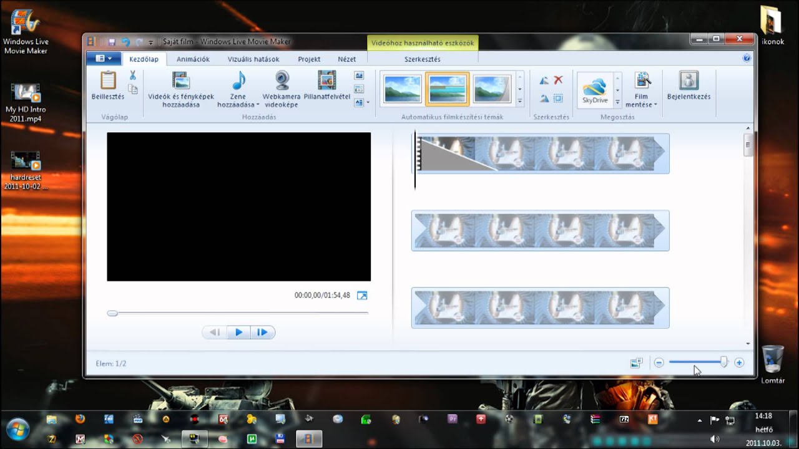This screenshot has height=449, width=799.
Task: Expand the AutoMovie themes gallery more arrow
Action: (x=519, y=100)
